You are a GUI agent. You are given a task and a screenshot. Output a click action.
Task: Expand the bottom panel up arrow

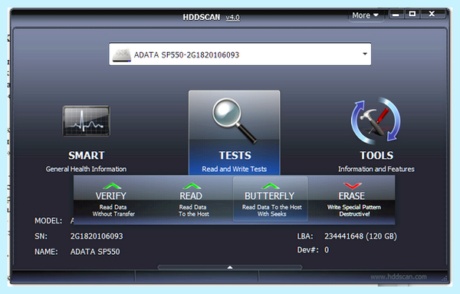point(230,267)
